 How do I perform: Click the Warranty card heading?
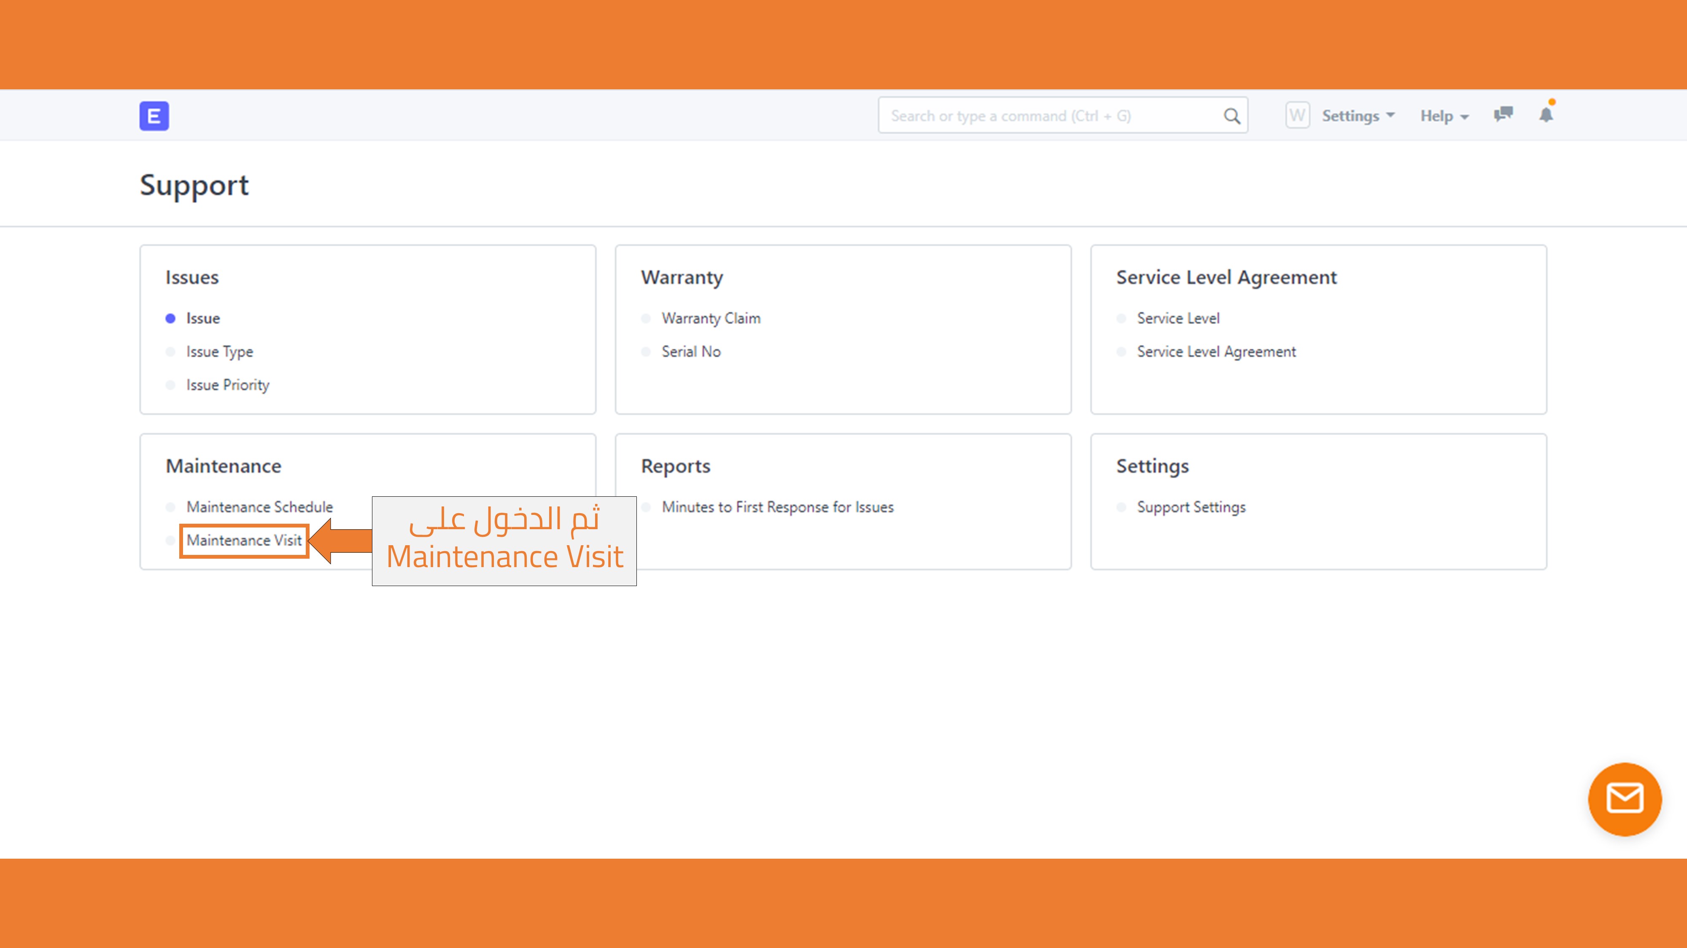click(682, 278)
